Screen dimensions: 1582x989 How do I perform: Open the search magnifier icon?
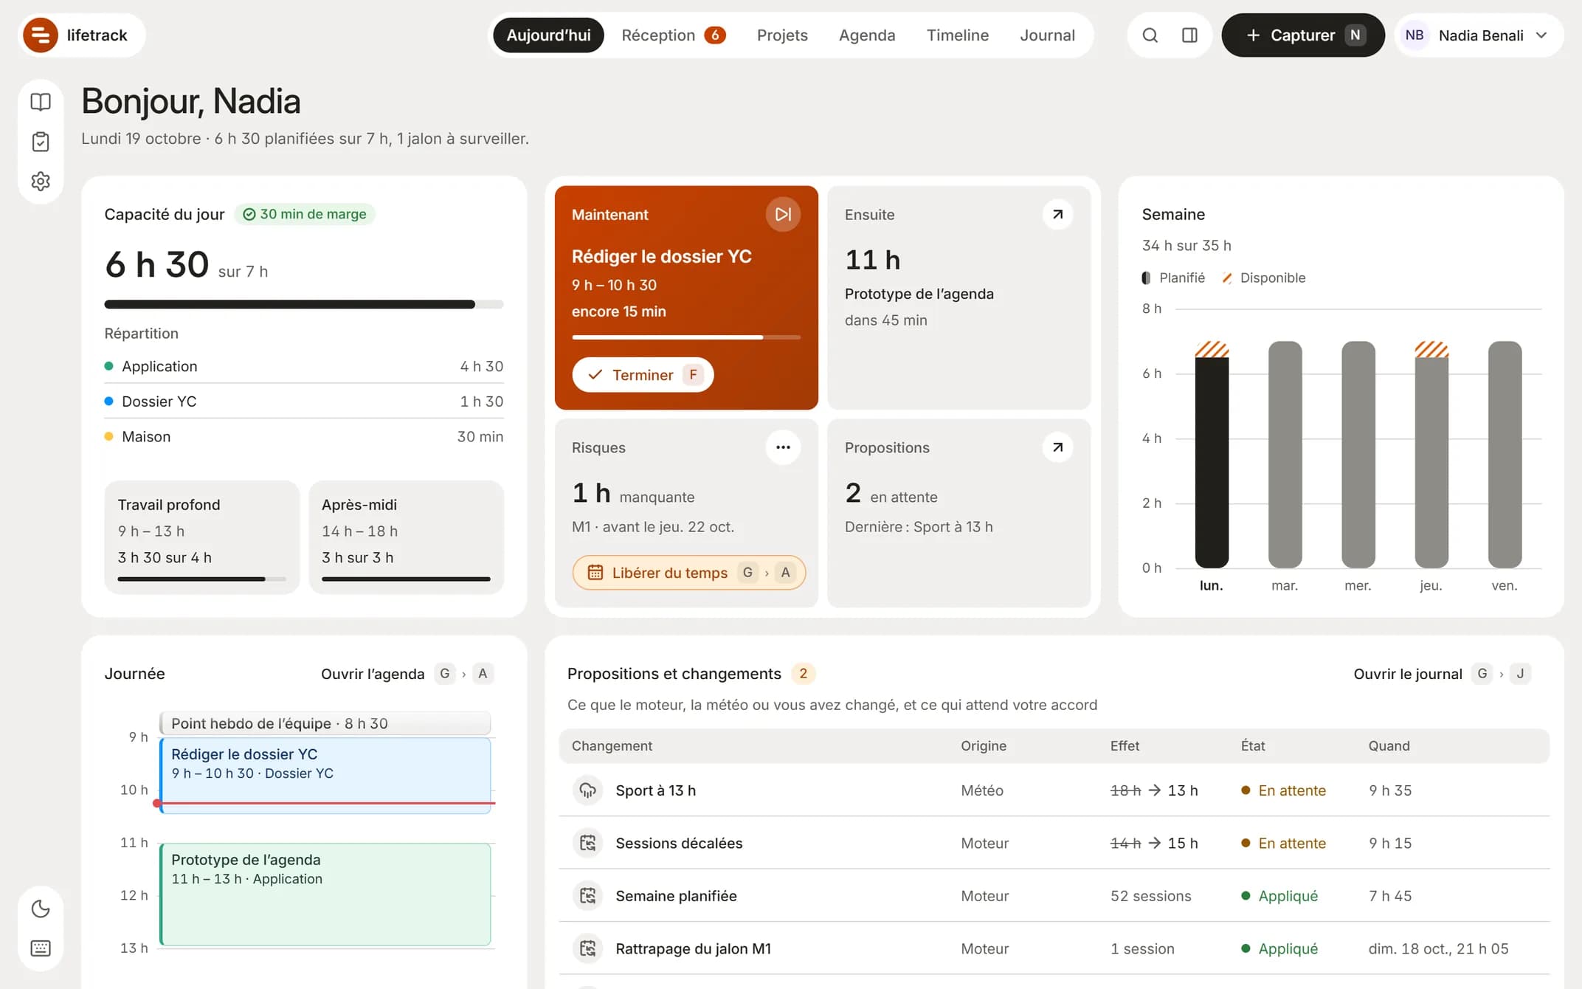pos(1150,35)
